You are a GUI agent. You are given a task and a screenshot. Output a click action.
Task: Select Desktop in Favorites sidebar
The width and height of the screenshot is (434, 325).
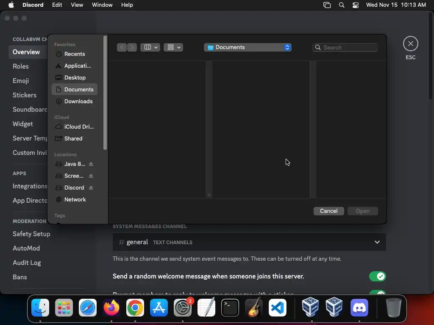tap(75, 78)
